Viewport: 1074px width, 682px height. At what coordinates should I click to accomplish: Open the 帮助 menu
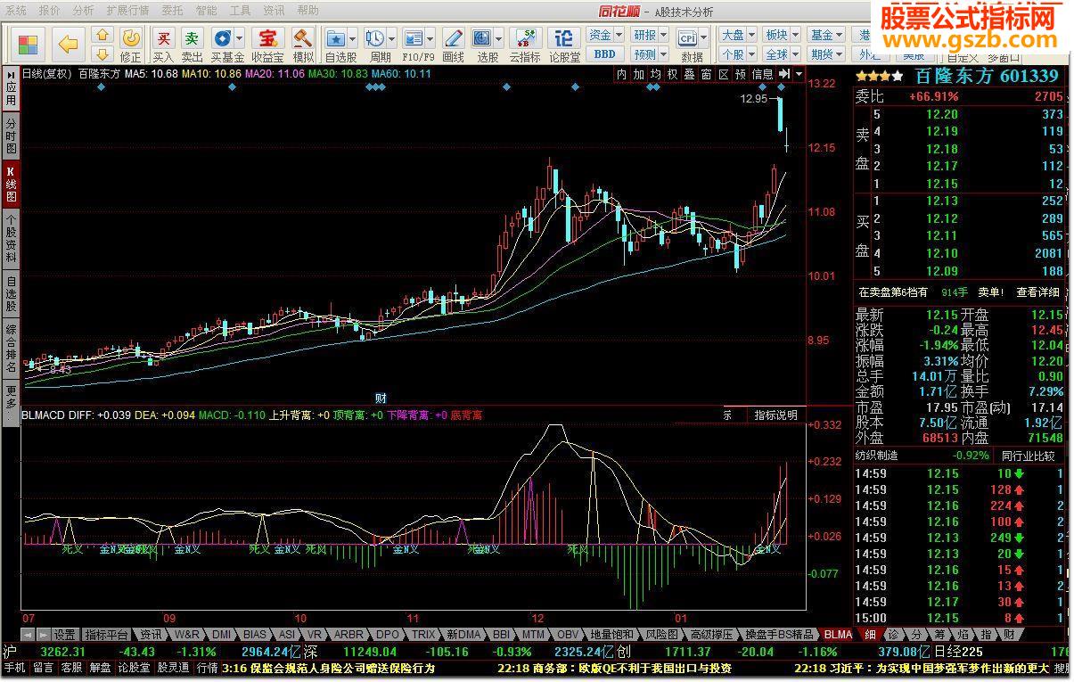[307, 11]
